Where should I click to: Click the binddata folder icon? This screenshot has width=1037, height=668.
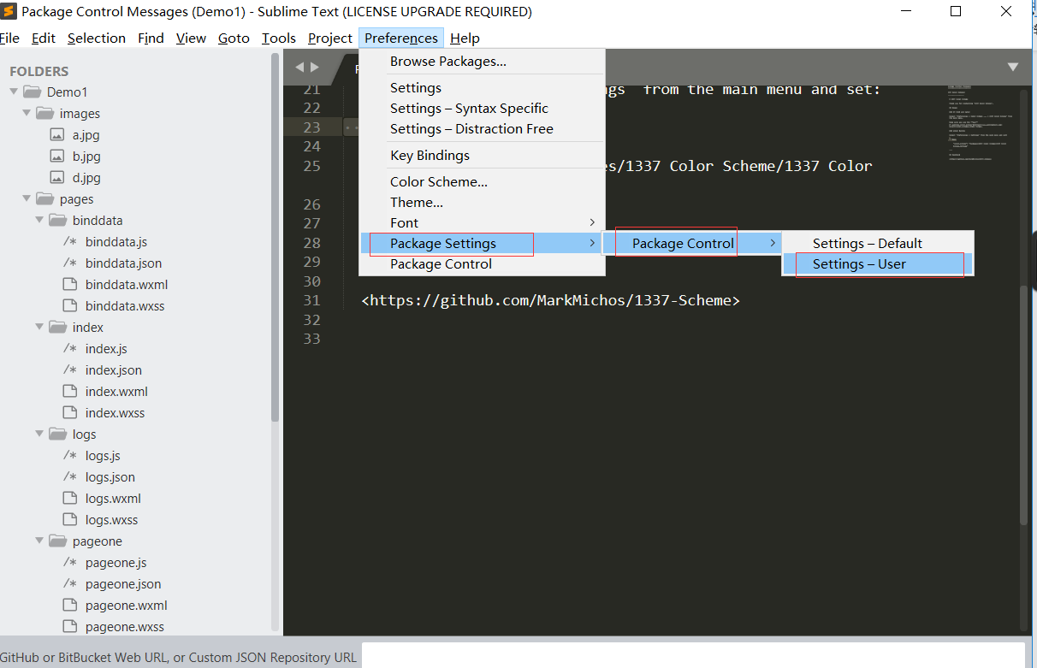pyautogui.click(x=57, y=220)
